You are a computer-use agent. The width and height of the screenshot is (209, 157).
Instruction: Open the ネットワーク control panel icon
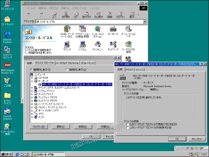(x=113, y=46)
